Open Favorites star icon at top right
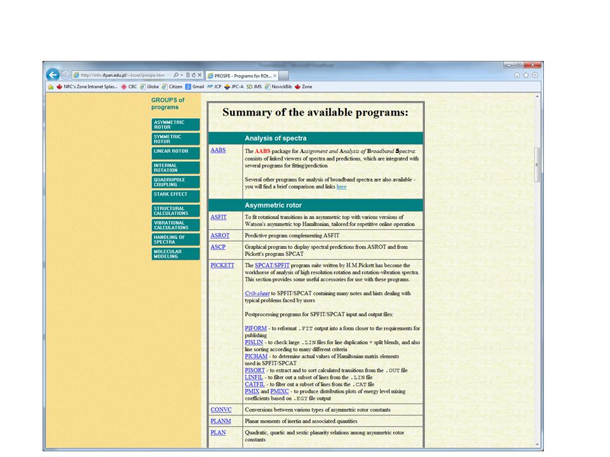 point(526,76)
